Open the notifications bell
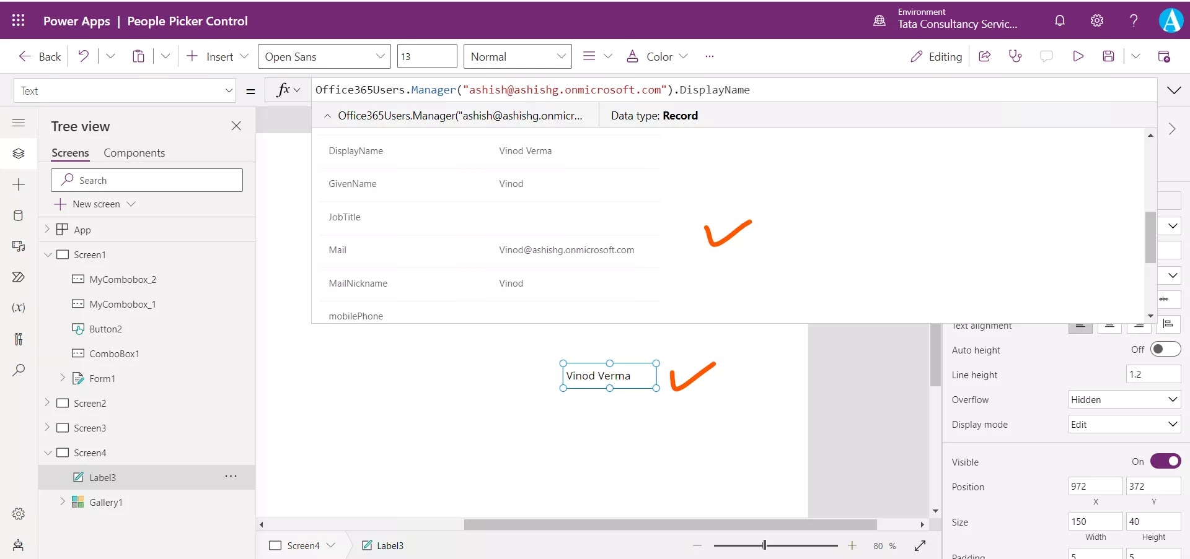Viewport: 1190px width, 559px height. 1060,20
